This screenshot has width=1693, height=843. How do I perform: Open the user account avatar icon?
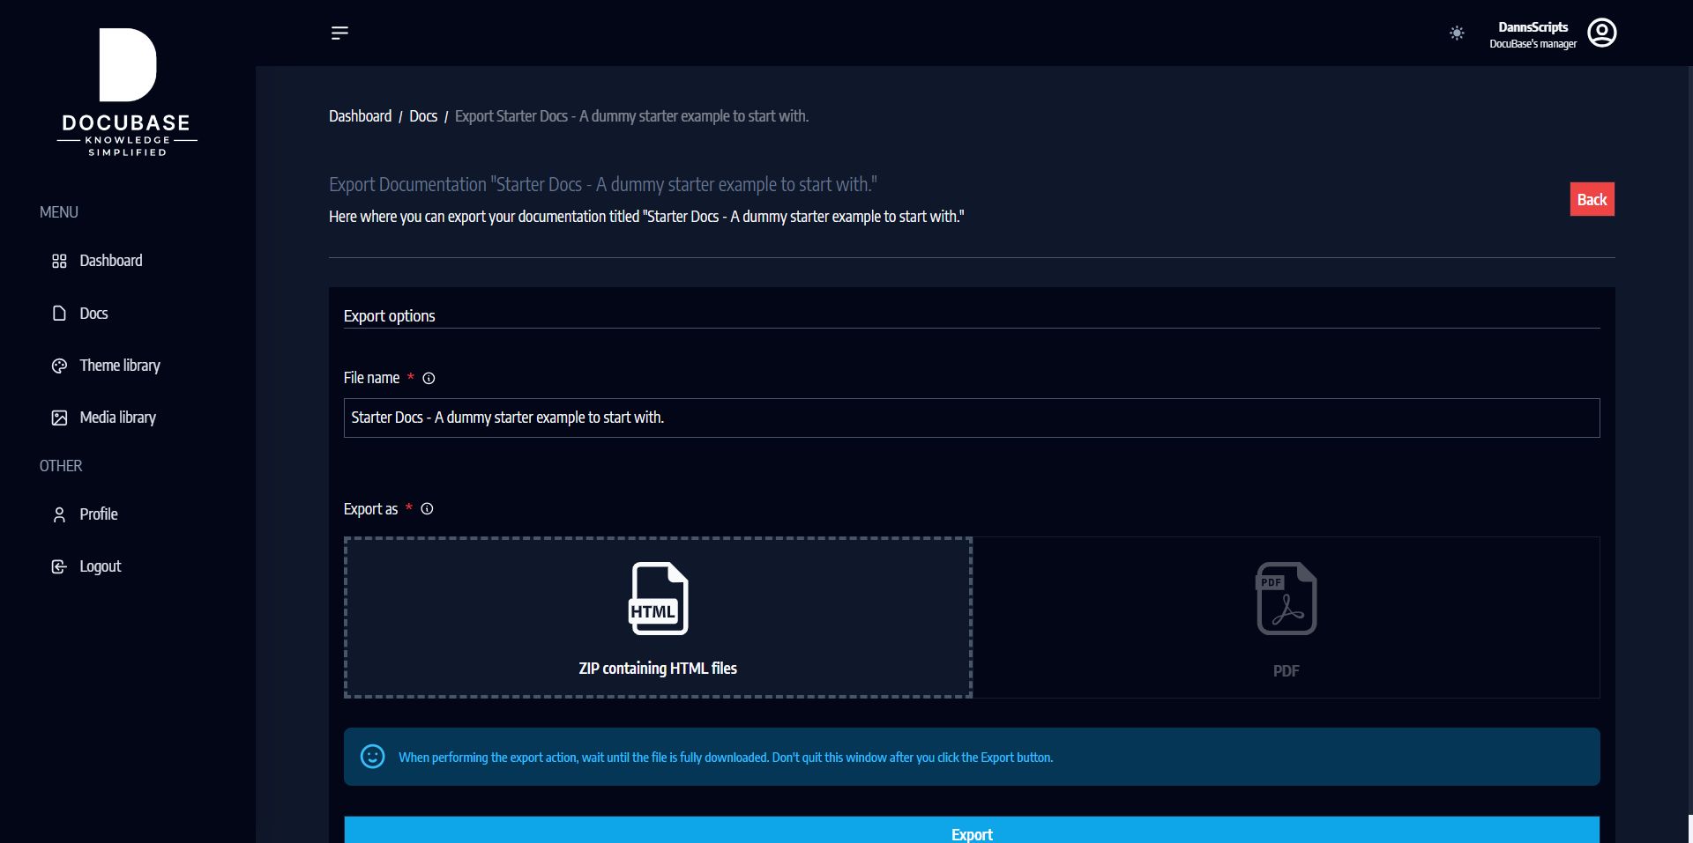tap(1601, 33)
